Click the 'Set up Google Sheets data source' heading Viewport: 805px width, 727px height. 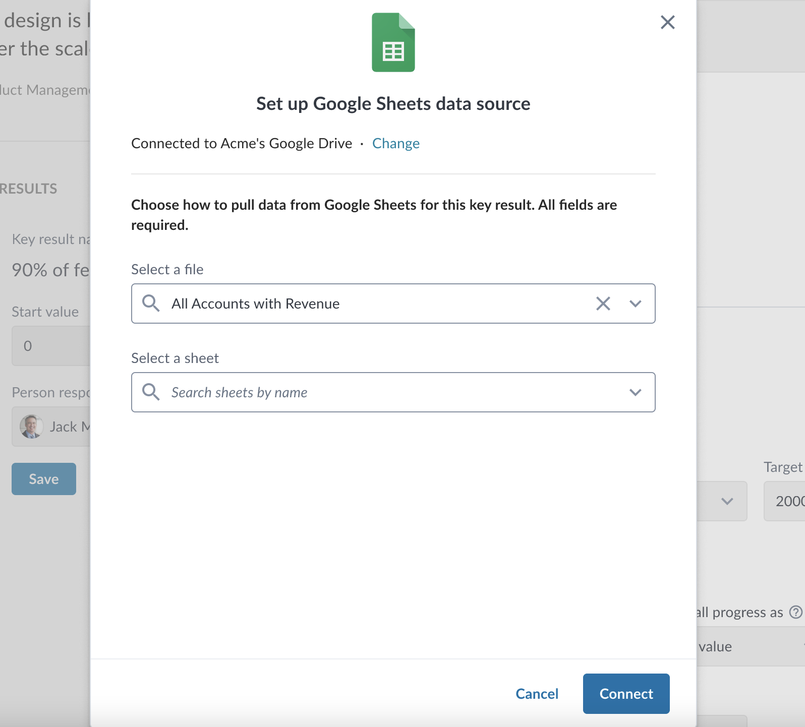click(393, 104)
